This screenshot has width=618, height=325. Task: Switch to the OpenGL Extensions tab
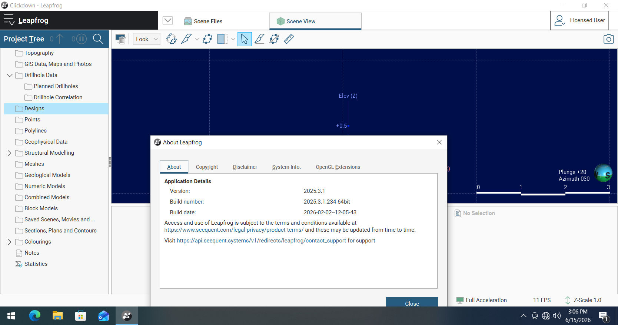click(338, 167)
